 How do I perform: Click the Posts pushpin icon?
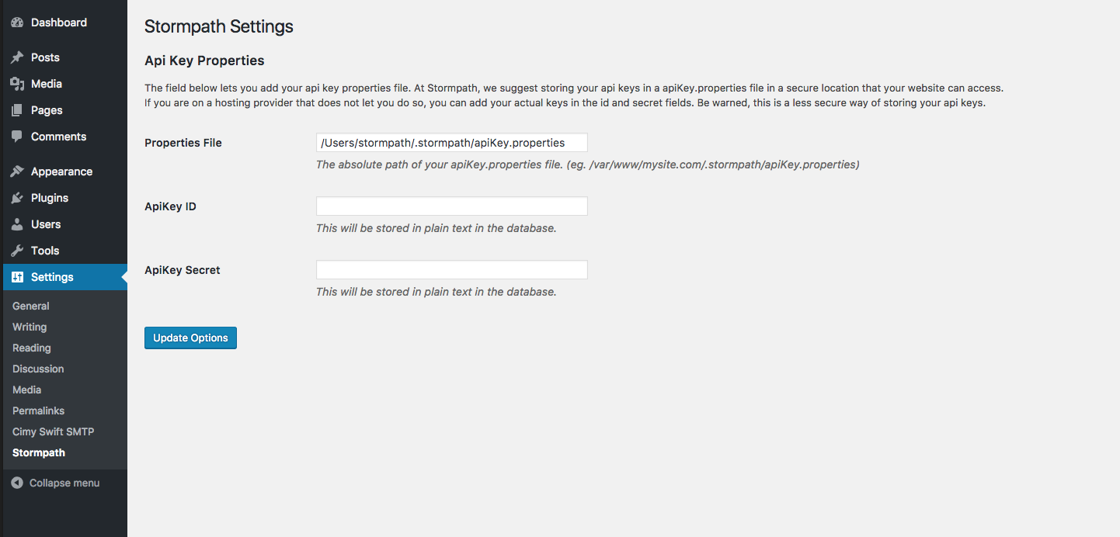[17, 57]
